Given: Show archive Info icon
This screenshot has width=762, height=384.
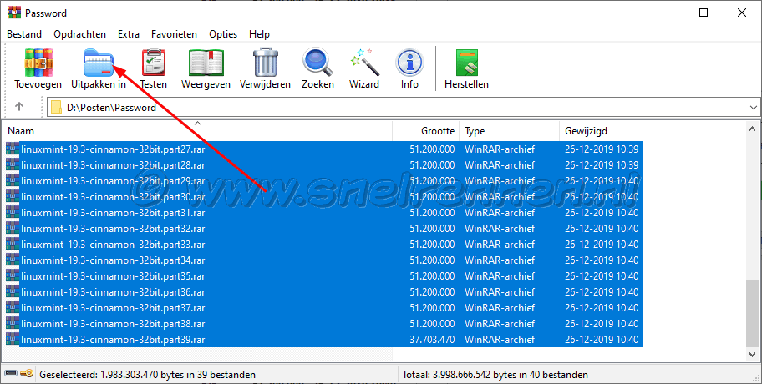Looking at the screenshot, I should click(409, 63).
